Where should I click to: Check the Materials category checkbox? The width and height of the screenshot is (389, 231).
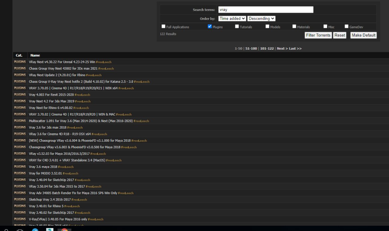click(294, 26)
